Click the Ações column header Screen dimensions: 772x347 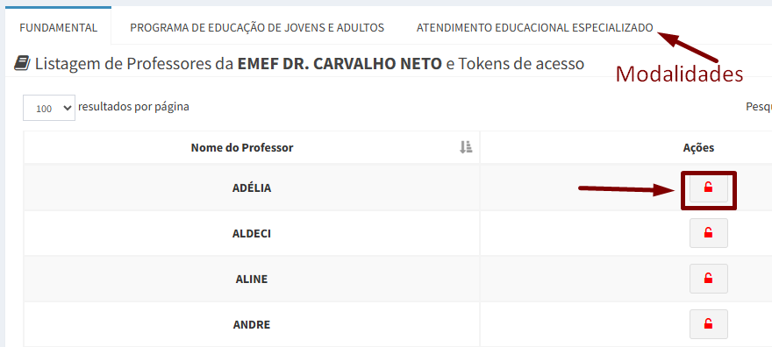698,147
